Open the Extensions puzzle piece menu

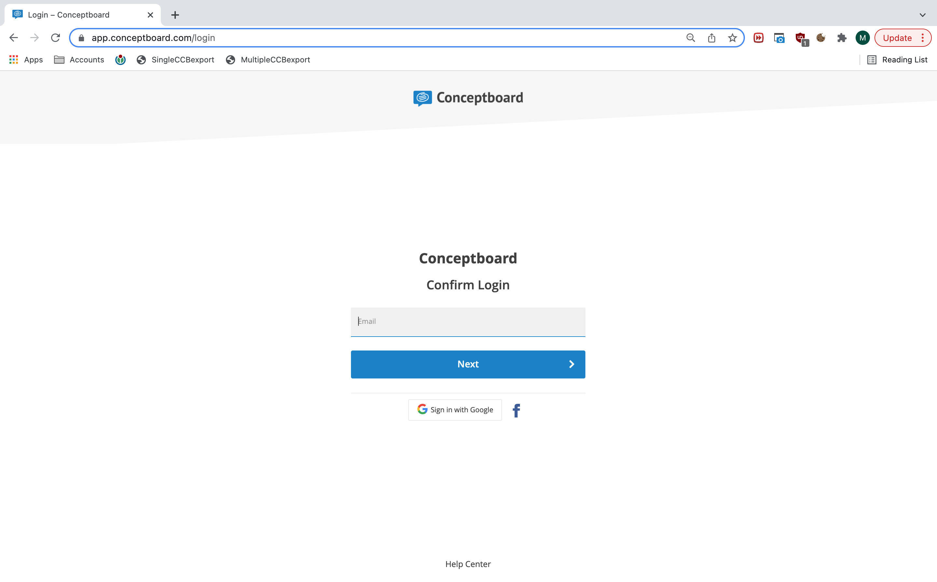tap(842, 38)
